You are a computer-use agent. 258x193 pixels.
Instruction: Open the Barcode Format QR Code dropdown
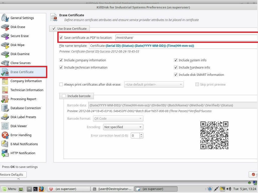point(118,118)
